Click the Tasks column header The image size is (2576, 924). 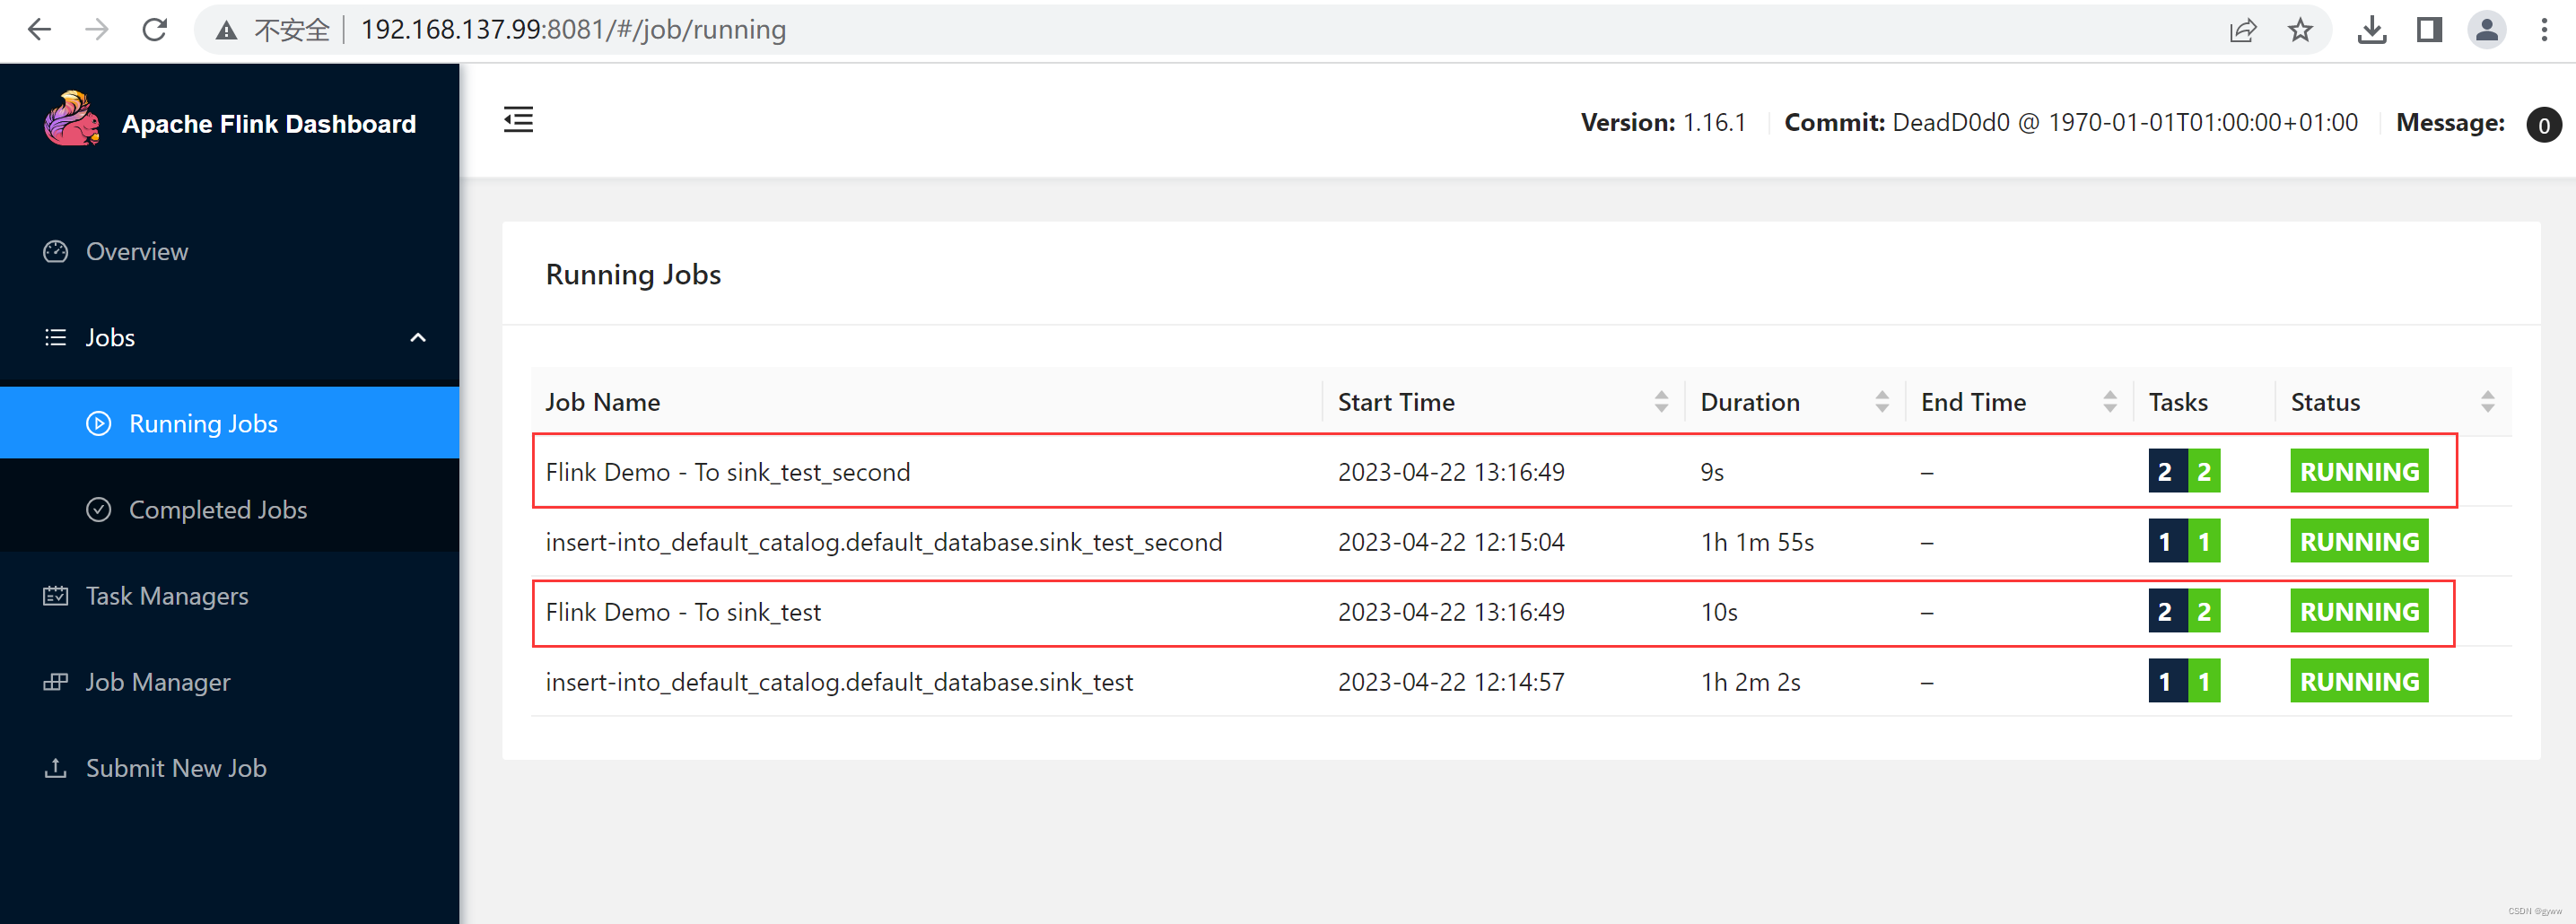2178,402
